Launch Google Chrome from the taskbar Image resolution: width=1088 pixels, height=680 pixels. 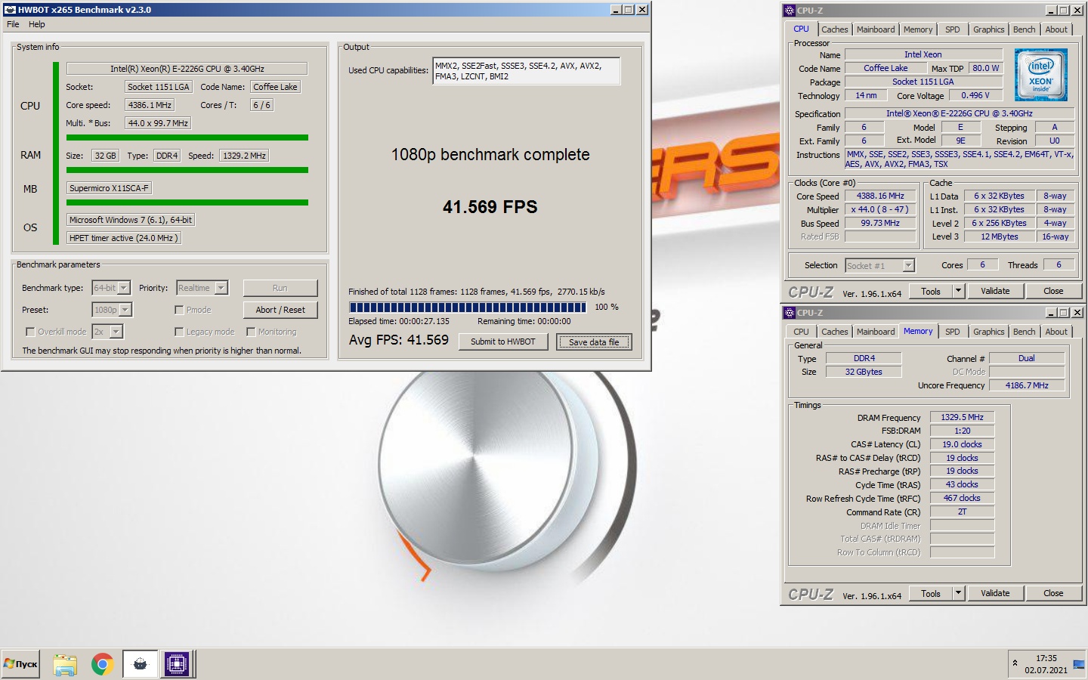coord(102,664)
